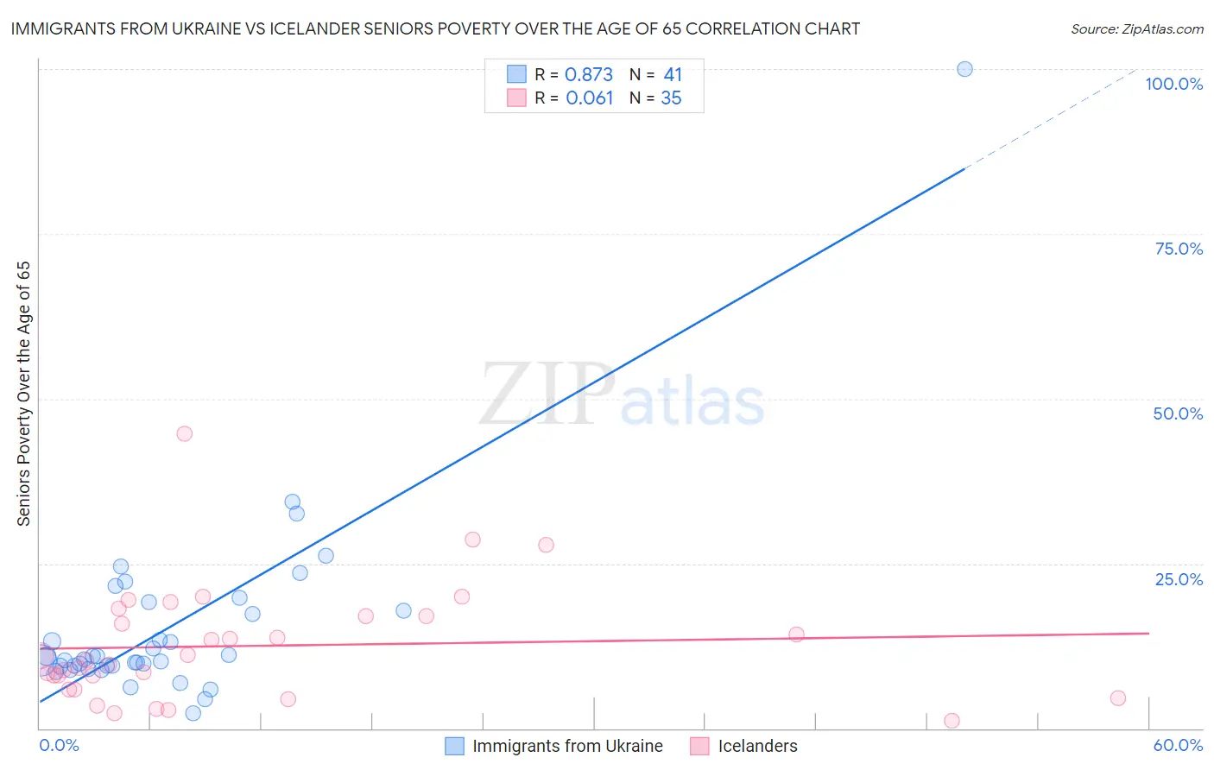Click the ZIPatlas watermark in the chart

coord(622,395)
